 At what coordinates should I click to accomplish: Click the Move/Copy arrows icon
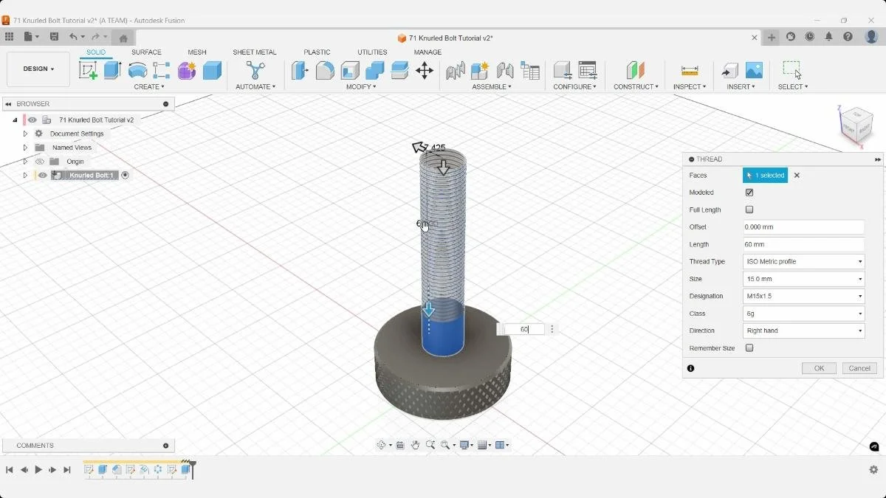pyautogui.click(x=424, y=70)
